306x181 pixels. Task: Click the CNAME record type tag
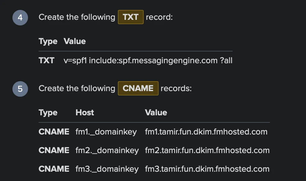coord(138,88)
